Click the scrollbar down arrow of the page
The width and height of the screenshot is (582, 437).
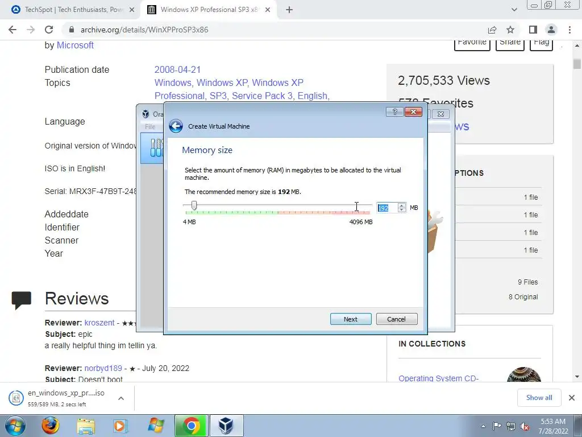click(x=577, y=377)
